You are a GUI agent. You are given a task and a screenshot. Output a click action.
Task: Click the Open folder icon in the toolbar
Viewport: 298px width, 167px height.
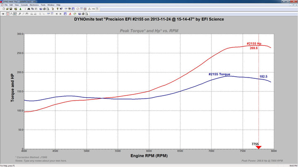7,9
